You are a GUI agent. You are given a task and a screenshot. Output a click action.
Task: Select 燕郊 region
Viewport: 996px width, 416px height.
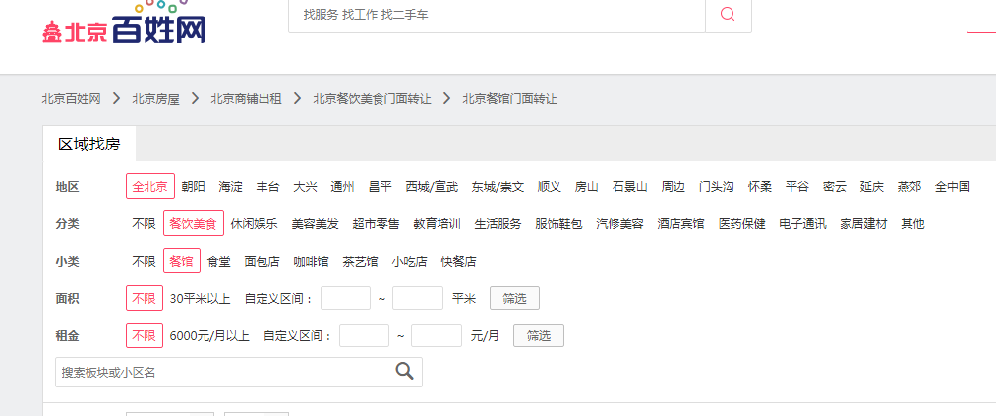click(x=909, y=187)
